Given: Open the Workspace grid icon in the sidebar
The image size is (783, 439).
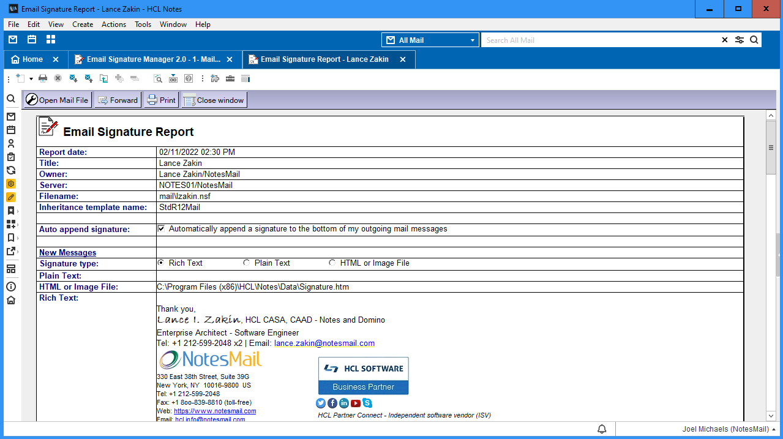Looking at the screenshot, I should 11,268.
